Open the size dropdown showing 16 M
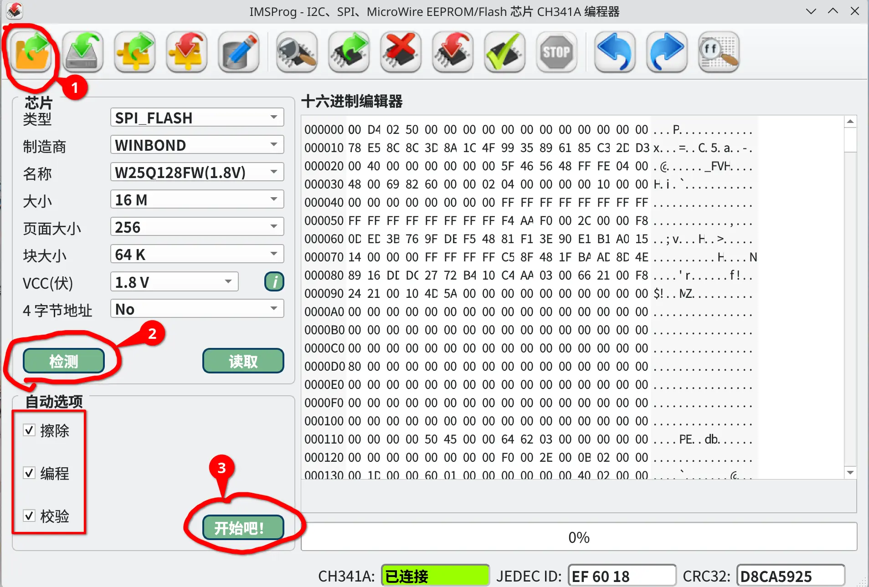Image resolution: width=869 pixels, height=587 pixels. point(197,199)
